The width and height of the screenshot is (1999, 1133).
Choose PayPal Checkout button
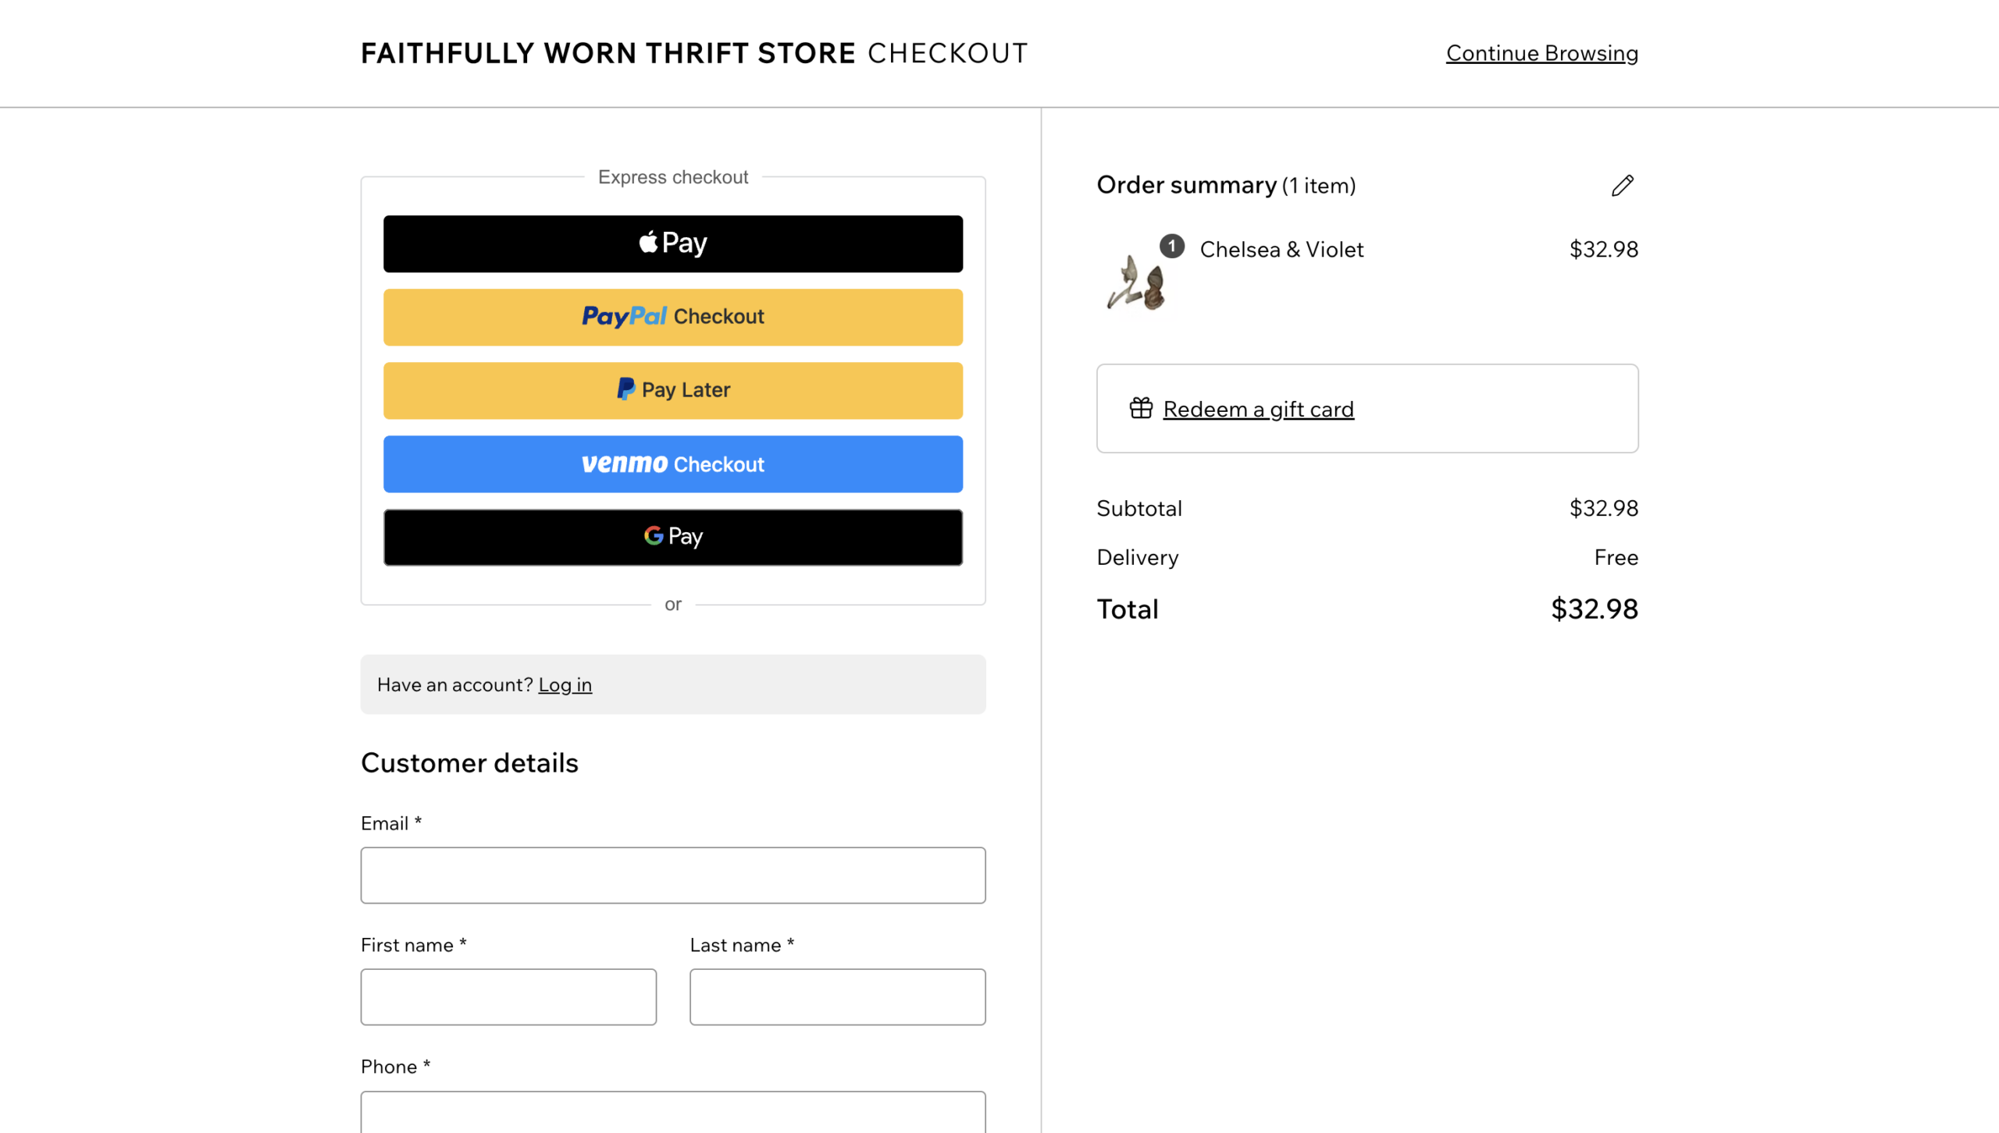coord(672,317)
